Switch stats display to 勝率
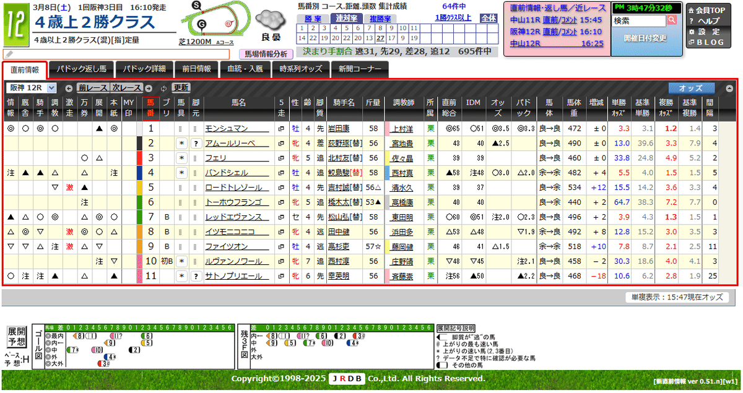The image size is (743, 393). click(x=313, y=19)
